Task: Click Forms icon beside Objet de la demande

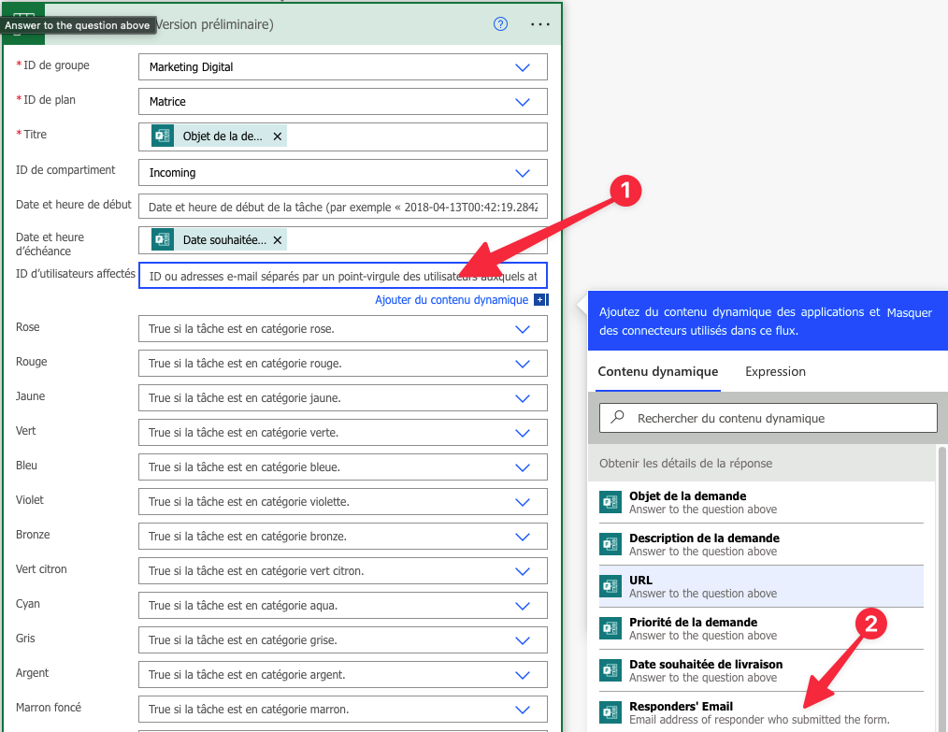Action: (x=610, y=502)
